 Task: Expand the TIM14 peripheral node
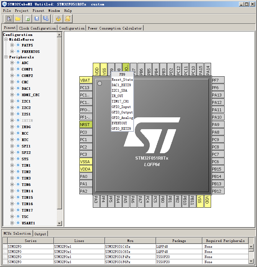tap(12, 191)
